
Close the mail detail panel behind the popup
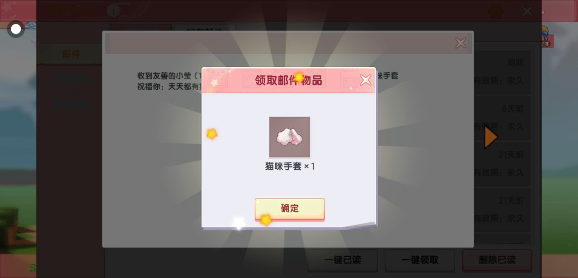pos(461,43)
